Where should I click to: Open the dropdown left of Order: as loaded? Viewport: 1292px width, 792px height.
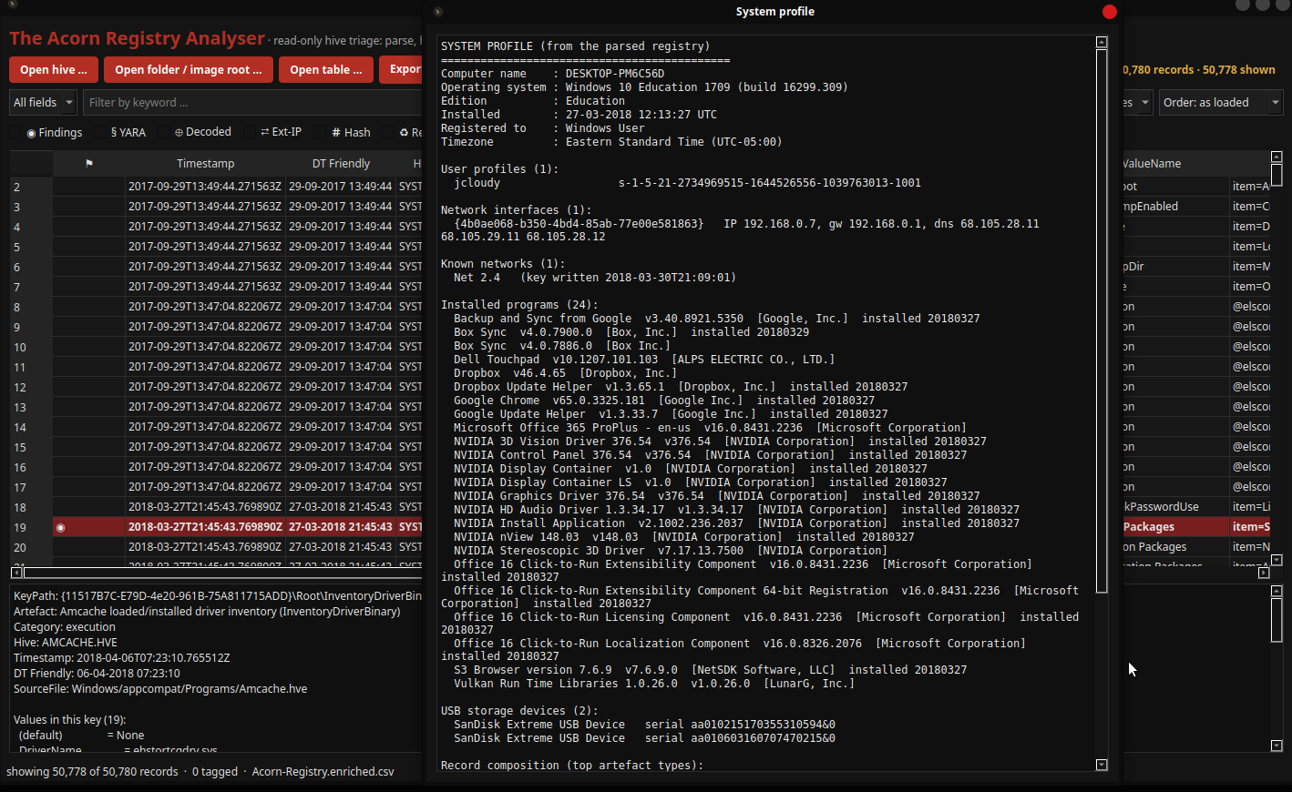1137,103
